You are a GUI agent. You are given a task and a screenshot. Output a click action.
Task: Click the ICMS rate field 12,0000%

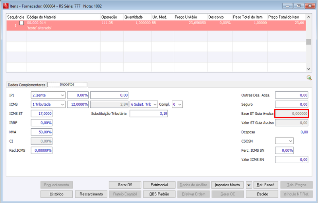click(78, 104)
